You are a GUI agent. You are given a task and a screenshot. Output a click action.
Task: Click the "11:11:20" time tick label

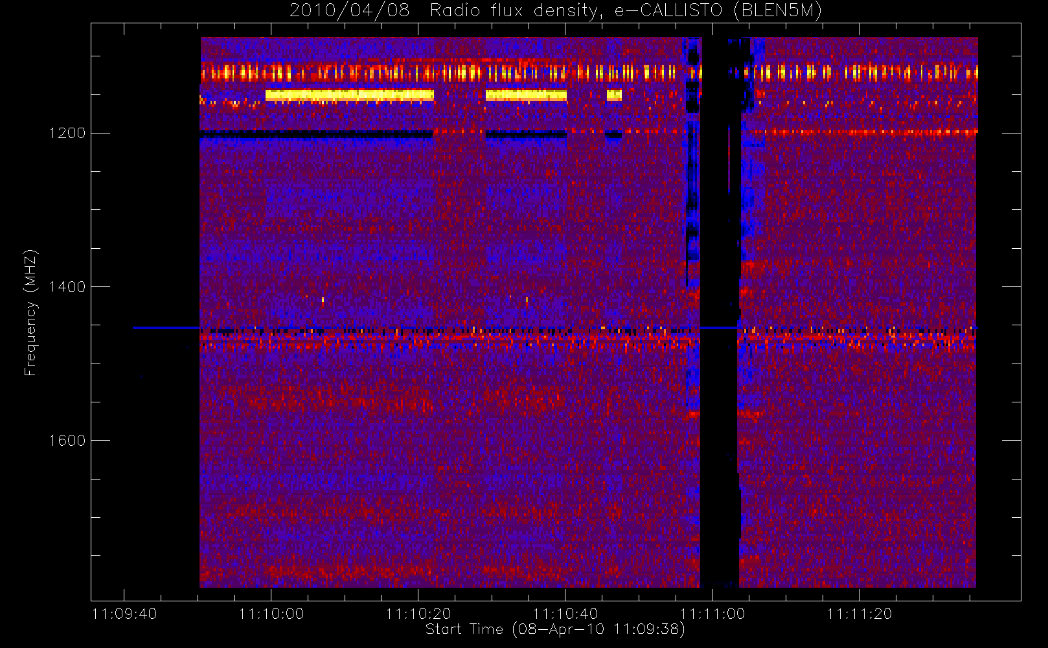860,614
